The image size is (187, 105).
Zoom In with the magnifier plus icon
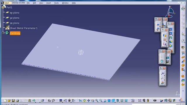point(97,101)
